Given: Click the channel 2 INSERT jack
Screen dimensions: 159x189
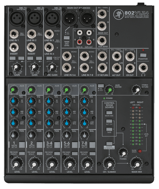Looking at the screenshot, I should point(31,47).
